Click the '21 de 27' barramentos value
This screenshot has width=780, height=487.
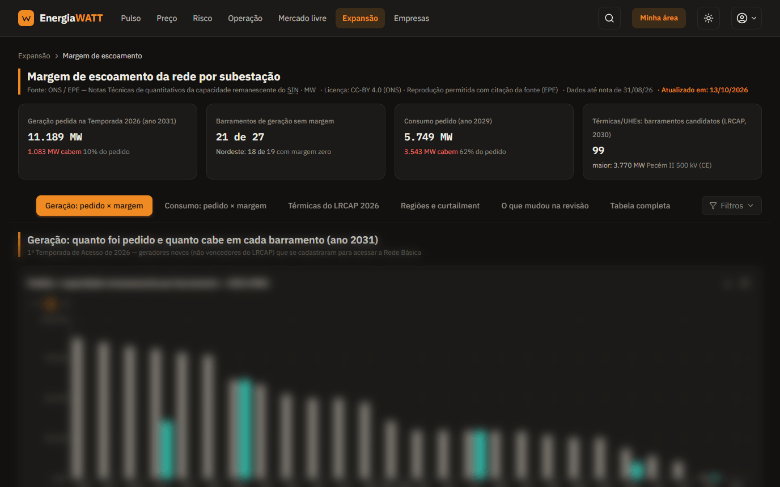coord(240,137)
